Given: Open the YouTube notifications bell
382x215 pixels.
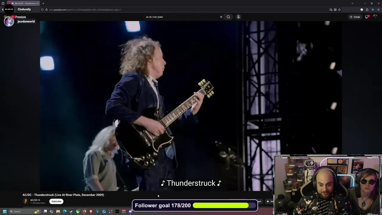Looking at the screenshot, I should click(367, 17).
